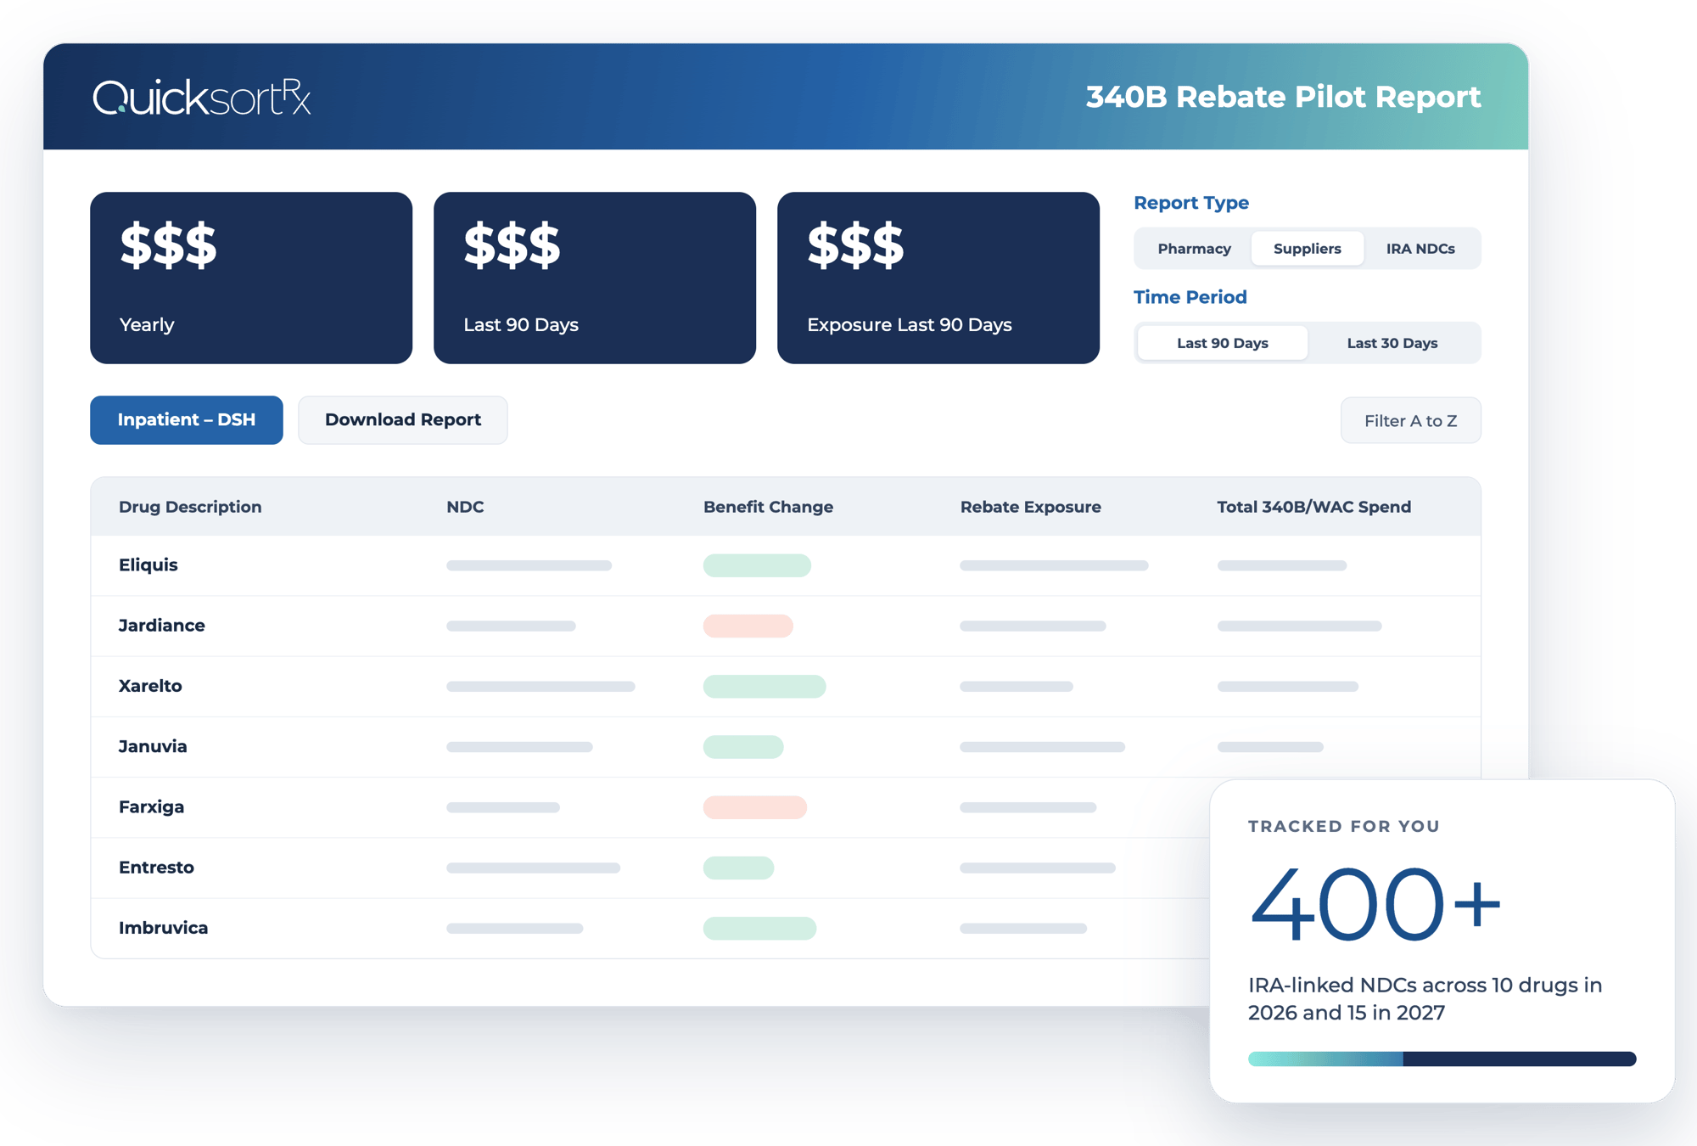Click the 340B Rebate Pilot Report title
The width and height of the screenshot is (1697, 1146).
[x=1283, y=97]
